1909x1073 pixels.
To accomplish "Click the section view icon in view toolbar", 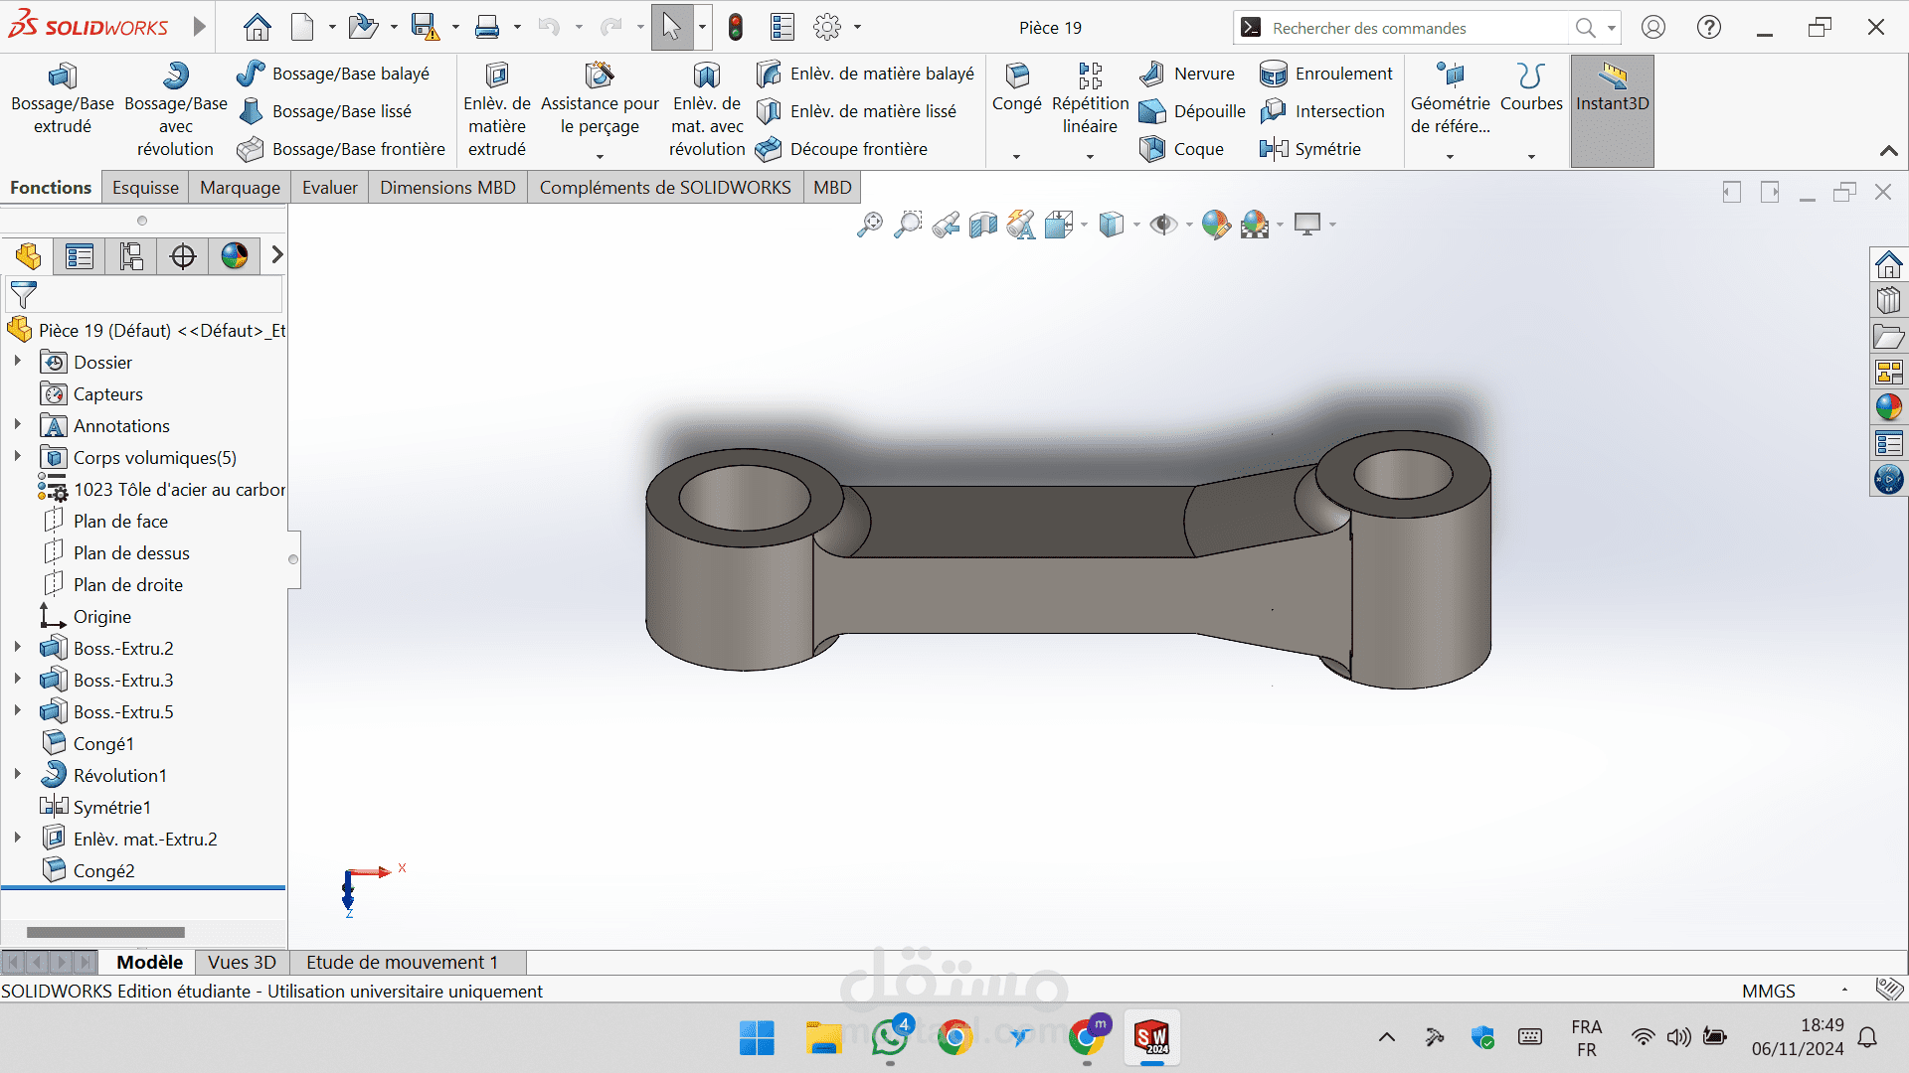I will coord(983,226).
